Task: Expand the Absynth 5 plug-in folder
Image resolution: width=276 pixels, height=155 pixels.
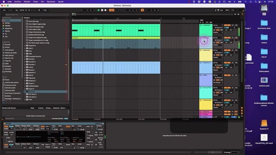Action: tap(25, 46)
